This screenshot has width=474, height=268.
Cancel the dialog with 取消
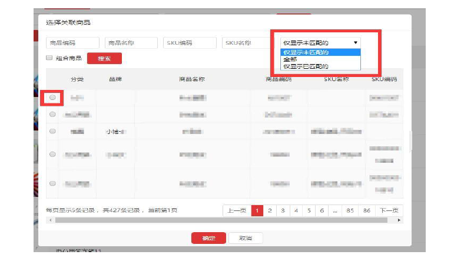point(246,238)
